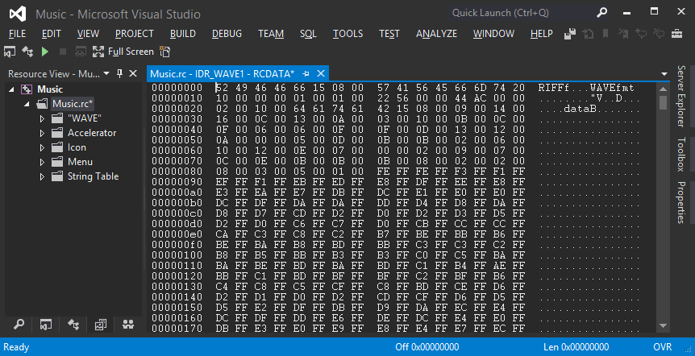
Task: Select the Accelerator folder label
Action: 92,133
